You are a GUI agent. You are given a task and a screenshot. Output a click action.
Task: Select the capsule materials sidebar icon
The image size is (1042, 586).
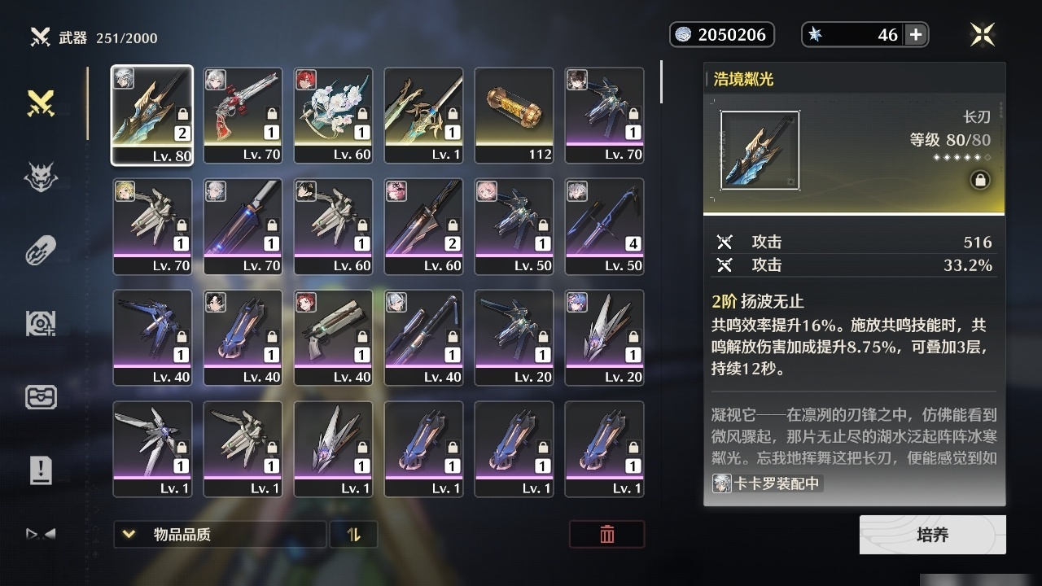41,250
